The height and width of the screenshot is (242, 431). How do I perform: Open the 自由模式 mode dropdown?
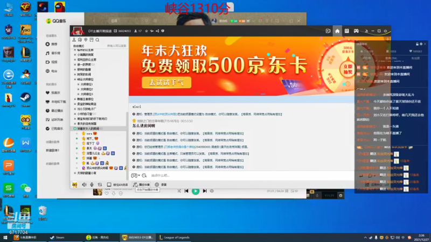point(79,46)
